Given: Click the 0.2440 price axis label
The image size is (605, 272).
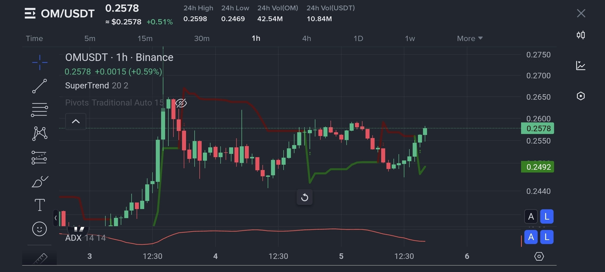Looking at the screenshot, I should (538, 191).
